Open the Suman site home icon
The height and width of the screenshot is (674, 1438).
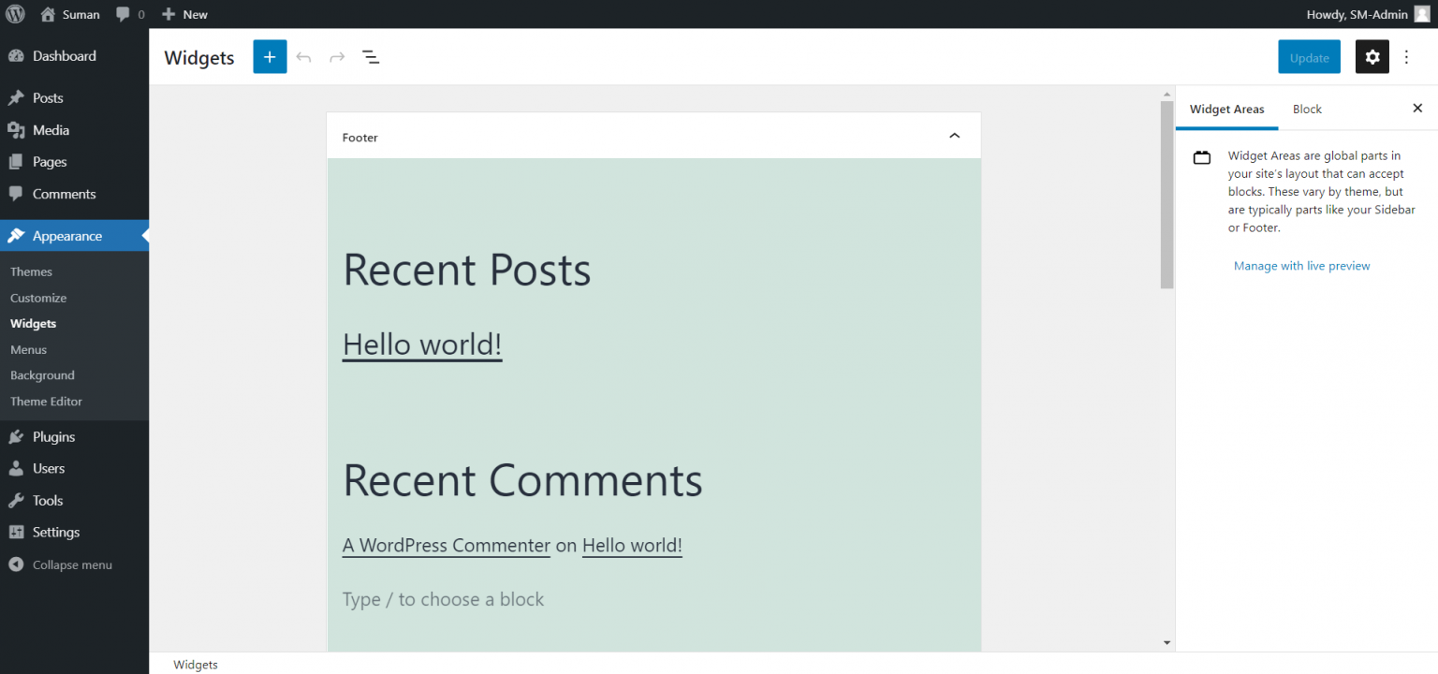(x=49, y=14)
